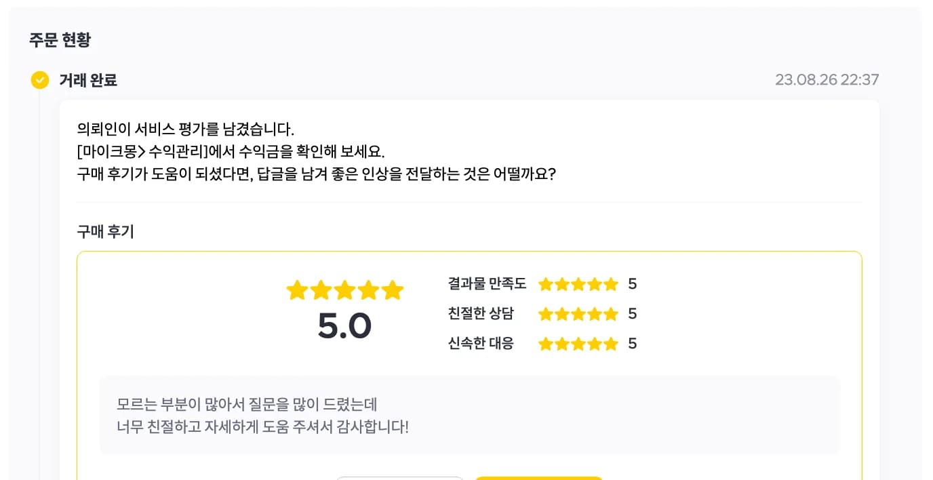Screen dimensions: 933x480
Task: Click the 결과물 만족도 star rating icons
Action: point(578,284)
